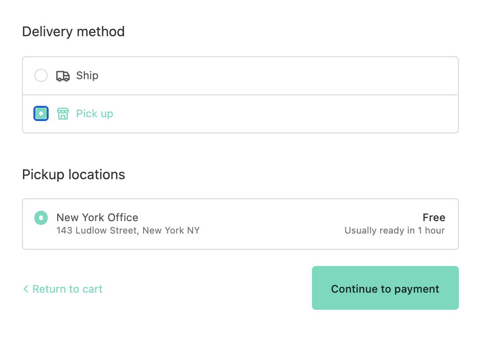Open the Return to cart link
Screen dimensions: 498x347
[67, 289]
